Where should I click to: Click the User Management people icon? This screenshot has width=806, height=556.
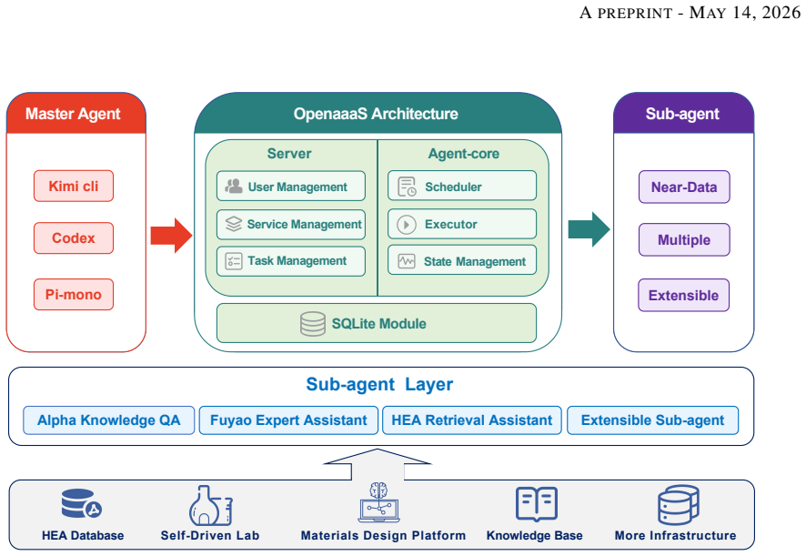pos(234,187)
